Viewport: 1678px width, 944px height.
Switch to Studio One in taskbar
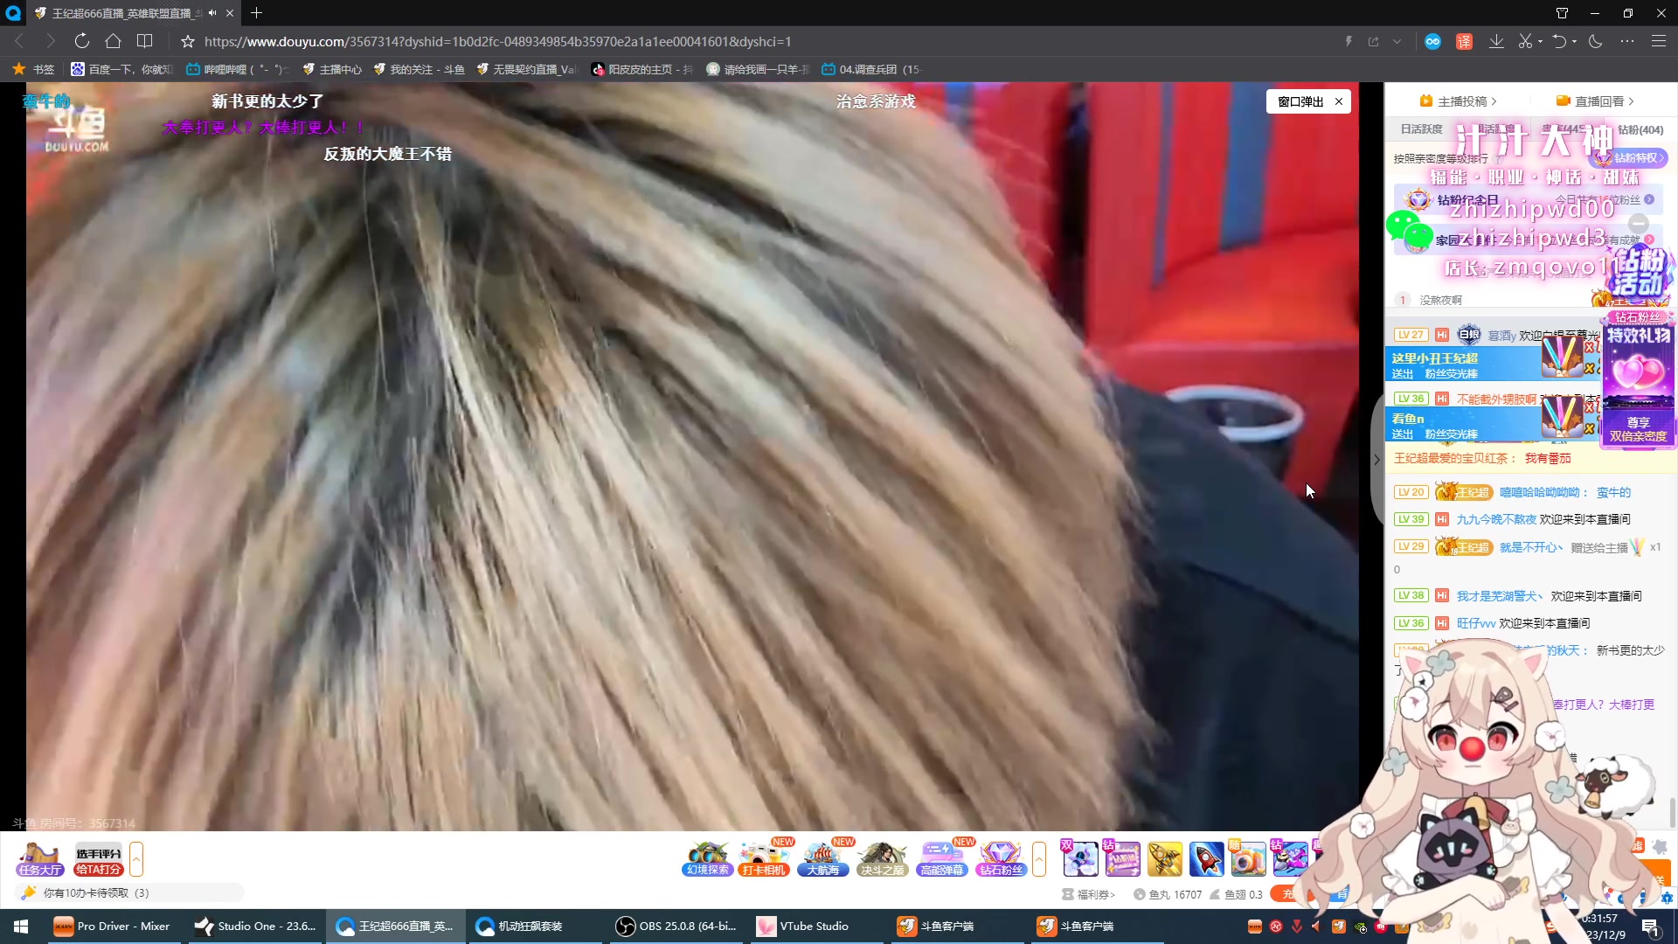coord(256,926)
